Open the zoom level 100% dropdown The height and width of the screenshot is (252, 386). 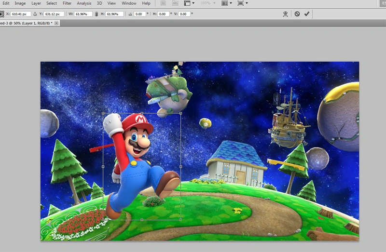point(208,3)
